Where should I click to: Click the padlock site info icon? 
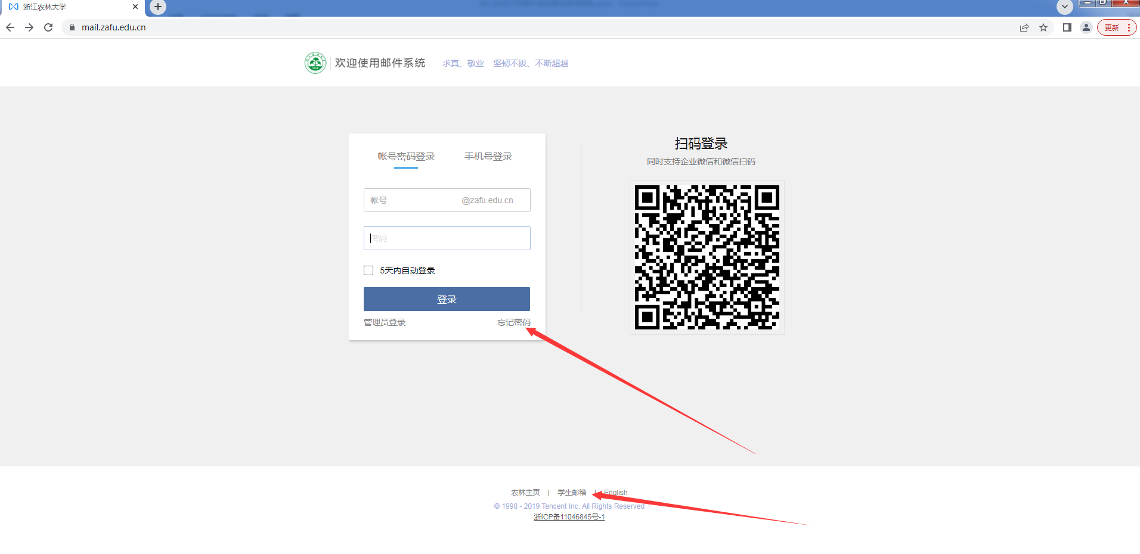72,27
